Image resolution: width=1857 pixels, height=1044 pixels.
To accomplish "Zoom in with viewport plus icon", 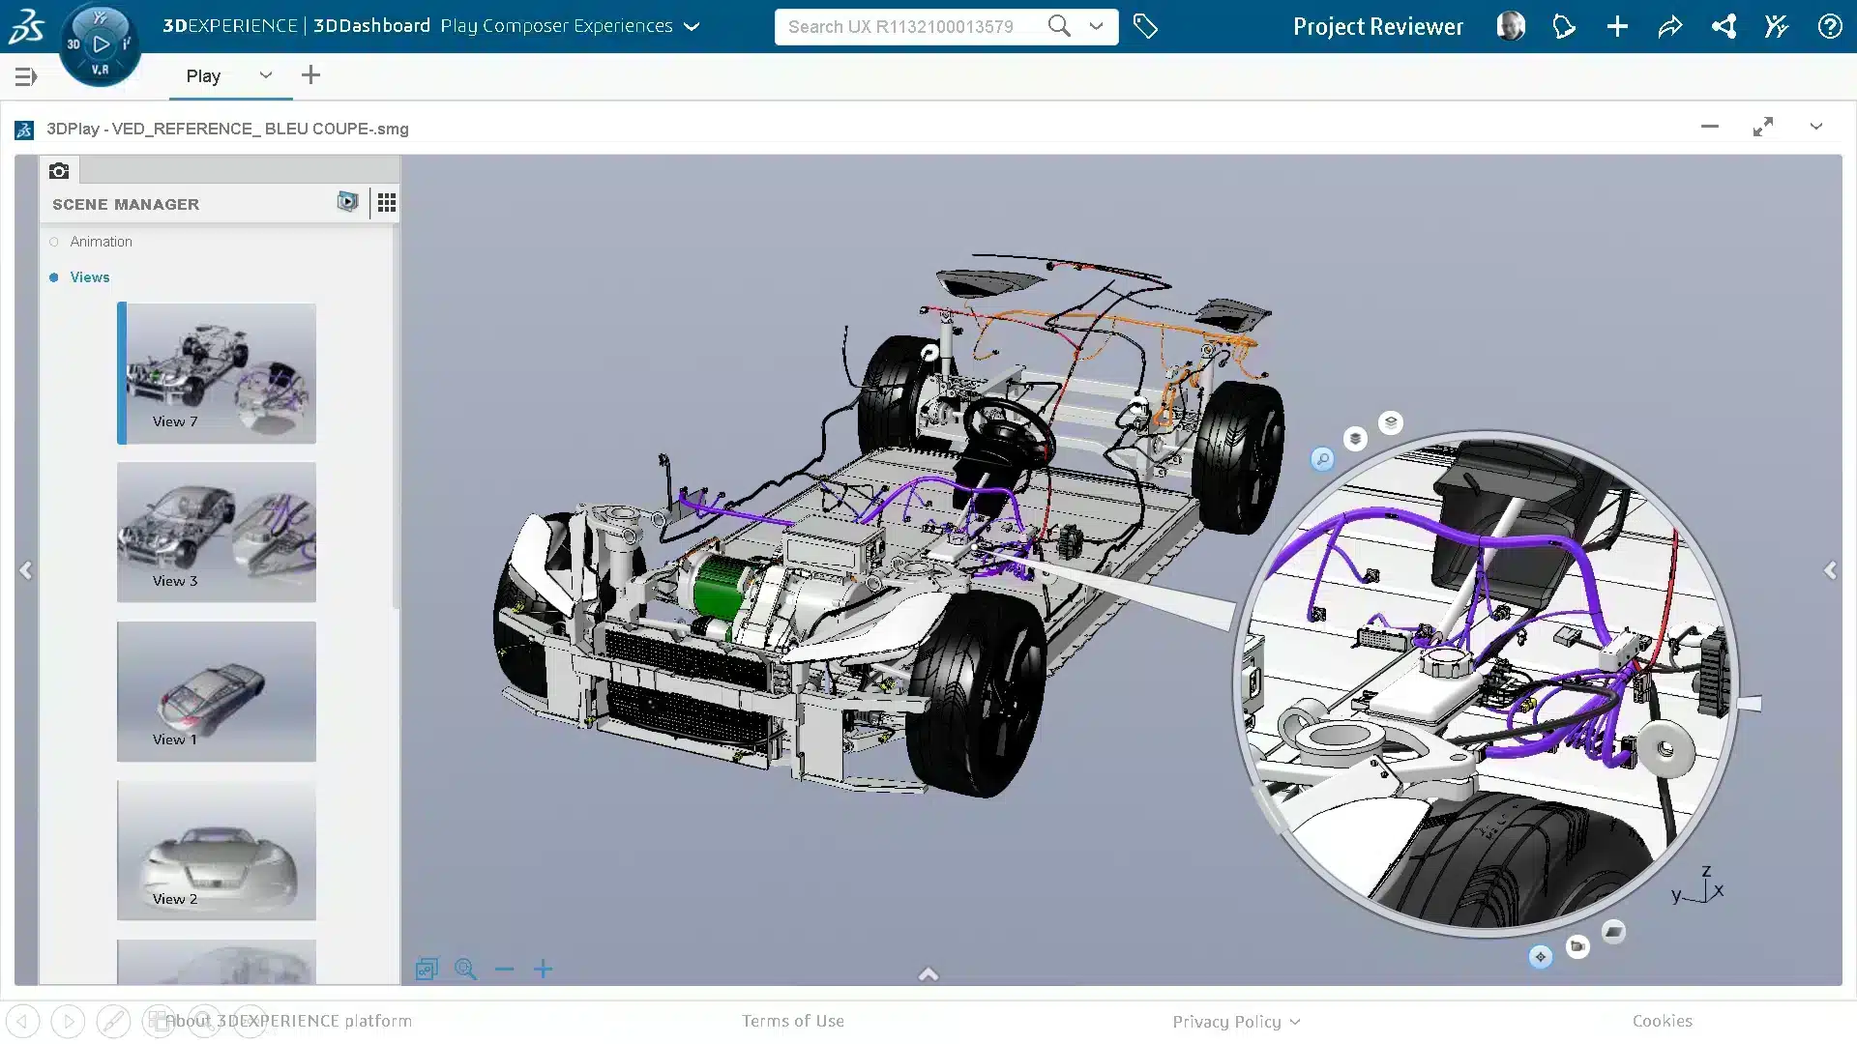I will point(544,969).
